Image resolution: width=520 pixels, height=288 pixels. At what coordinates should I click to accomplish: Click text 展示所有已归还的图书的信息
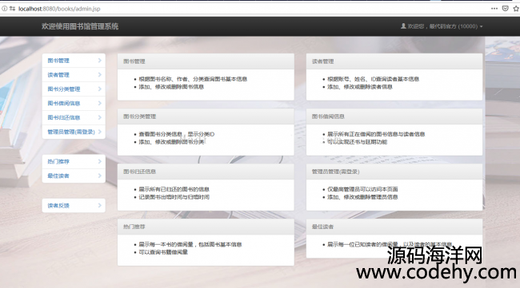(174, 189)
